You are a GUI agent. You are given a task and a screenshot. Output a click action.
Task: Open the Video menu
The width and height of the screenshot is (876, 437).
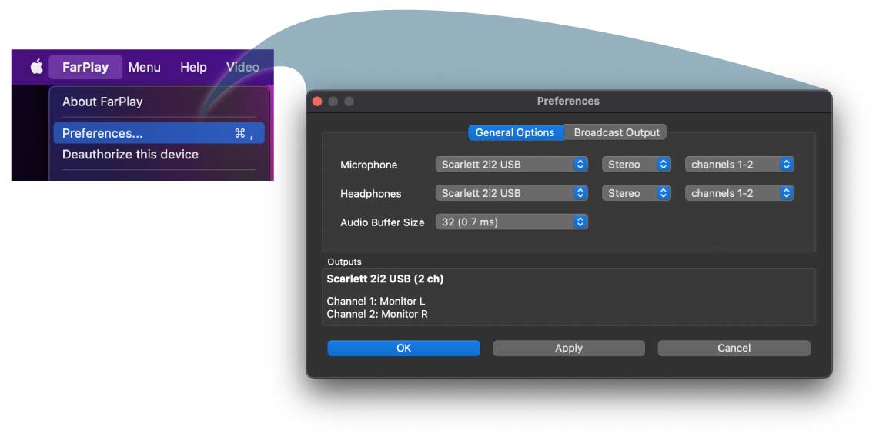[242, 67]
